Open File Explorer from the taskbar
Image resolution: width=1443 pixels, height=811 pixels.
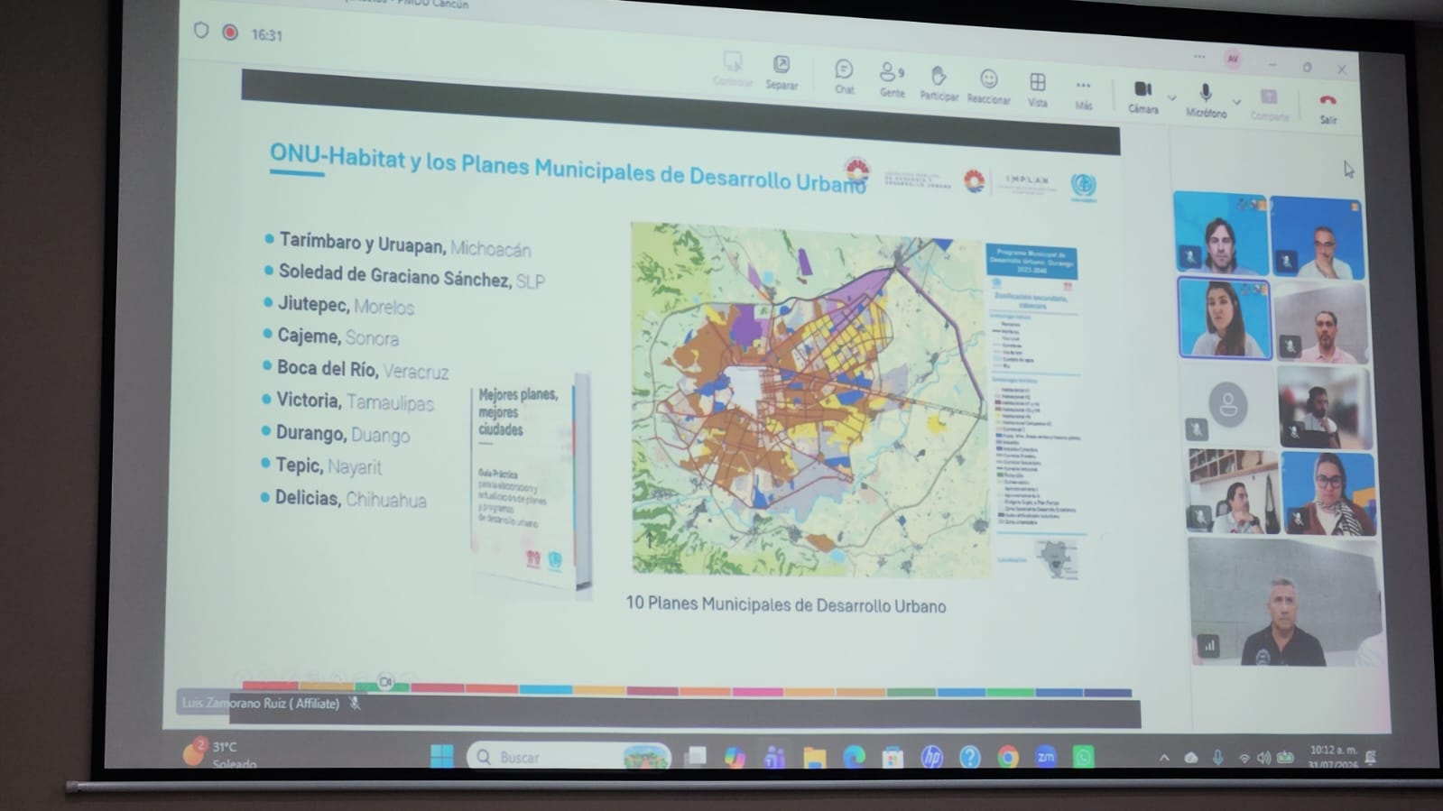point(814,758)
